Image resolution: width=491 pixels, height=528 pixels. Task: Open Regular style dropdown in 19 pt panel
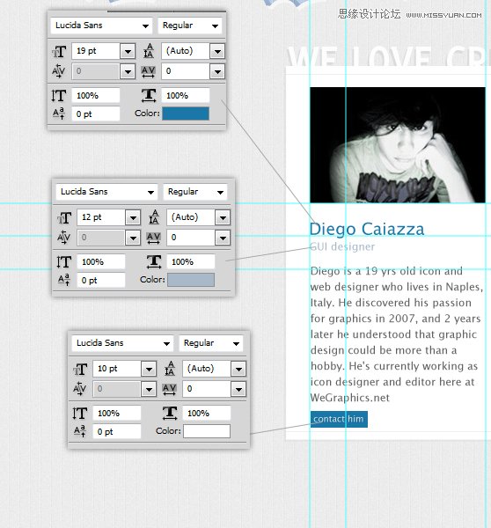point(190,26)
